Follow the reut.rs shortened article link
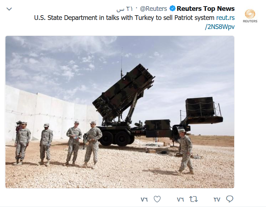The height and width of the screenshot is (207, 266). [225, 18]
